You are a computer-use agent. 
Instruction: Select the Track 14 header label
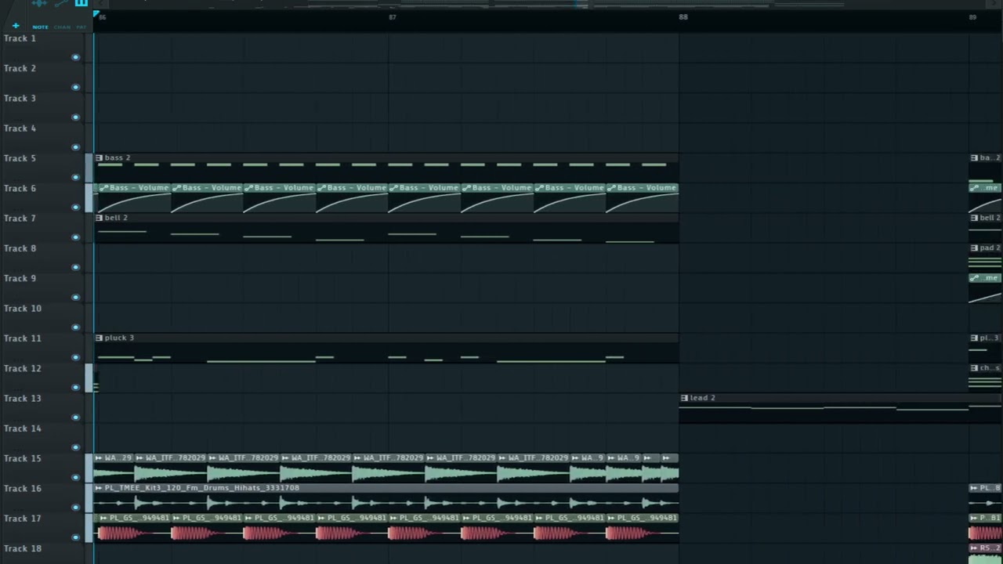pos(22,428)
